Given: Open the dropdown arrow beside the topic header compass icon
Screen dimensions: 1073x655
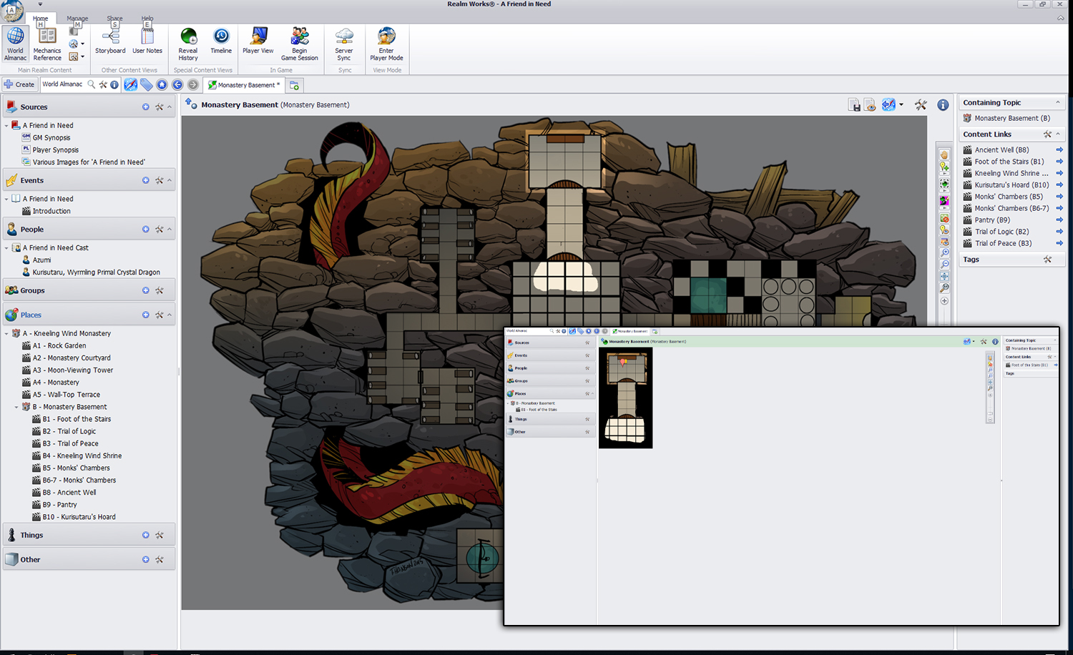Looking at the screenshot, I should pos(901,105).
